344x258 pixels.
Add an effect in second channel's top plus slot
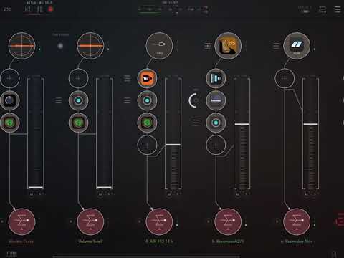pyautogui.click(x=78, y=78)
